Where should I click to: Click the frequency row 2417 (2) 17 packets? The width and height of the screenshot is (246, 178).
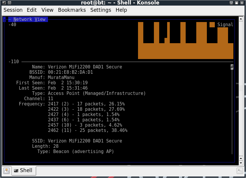[87, 104]
